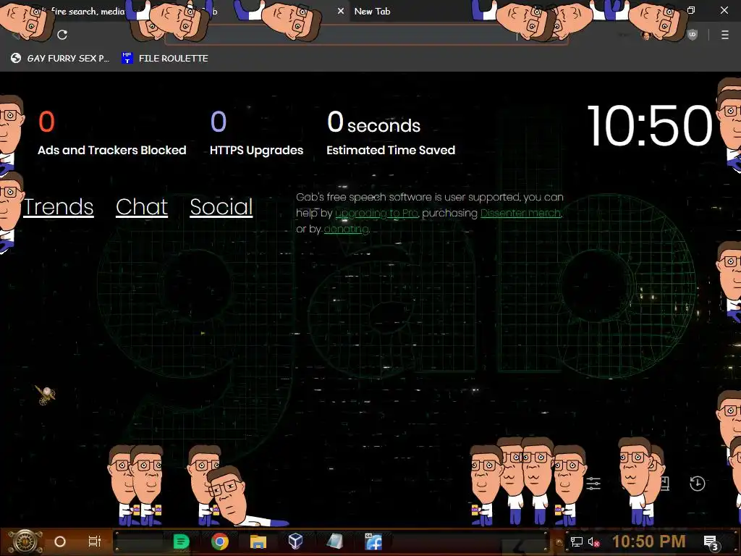
Task: Open Cortana circle on taskbar
Action: pyautogui.click(x=60, y=542)
